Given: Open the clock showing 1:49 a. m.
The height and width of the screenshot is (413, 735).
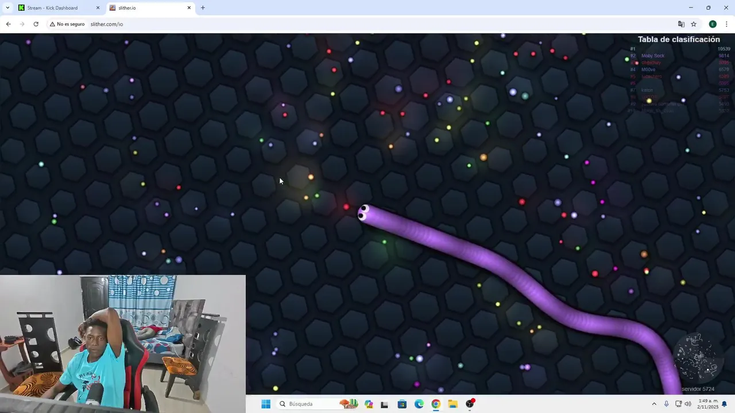Looking at the screenshot, I should 708,404.
